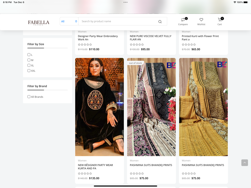Click the Filter by Size heading
The height and width of the screenshot is (188, 251).
point(36,44)
